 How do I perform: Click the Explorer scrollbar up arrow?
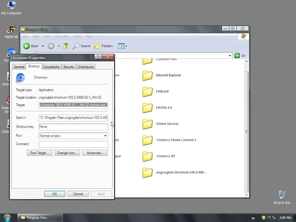pos(247,61)
